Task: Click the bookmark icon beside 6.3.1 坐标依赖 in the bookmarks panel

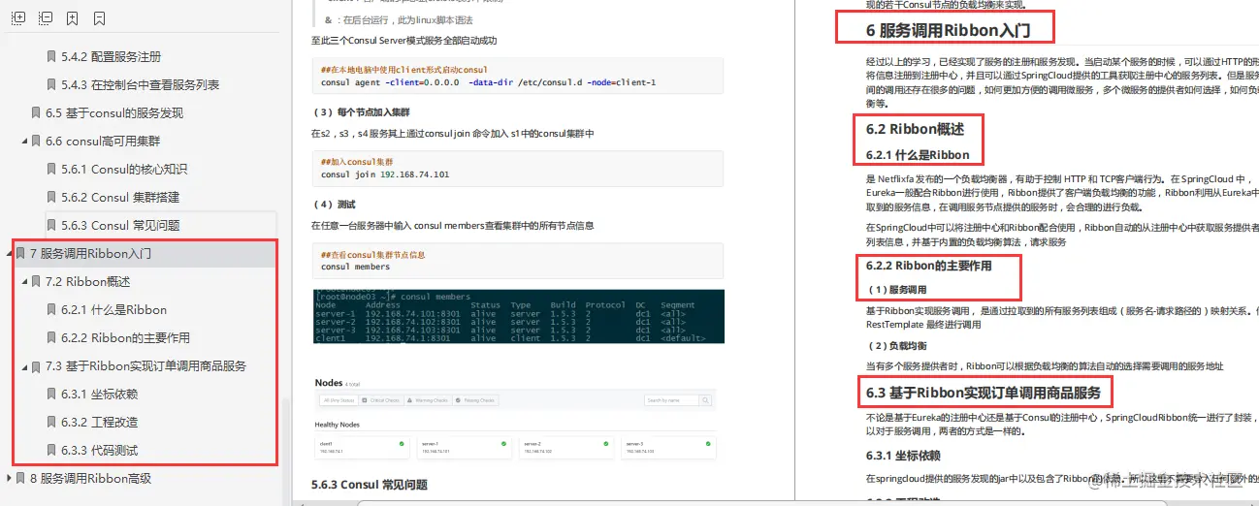Action: 51,394
